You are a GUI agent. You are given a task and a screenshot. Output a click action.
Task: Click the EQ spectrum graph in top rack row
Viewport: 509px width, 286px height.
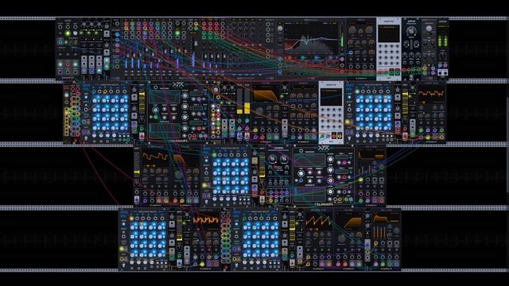click(311, 39)
